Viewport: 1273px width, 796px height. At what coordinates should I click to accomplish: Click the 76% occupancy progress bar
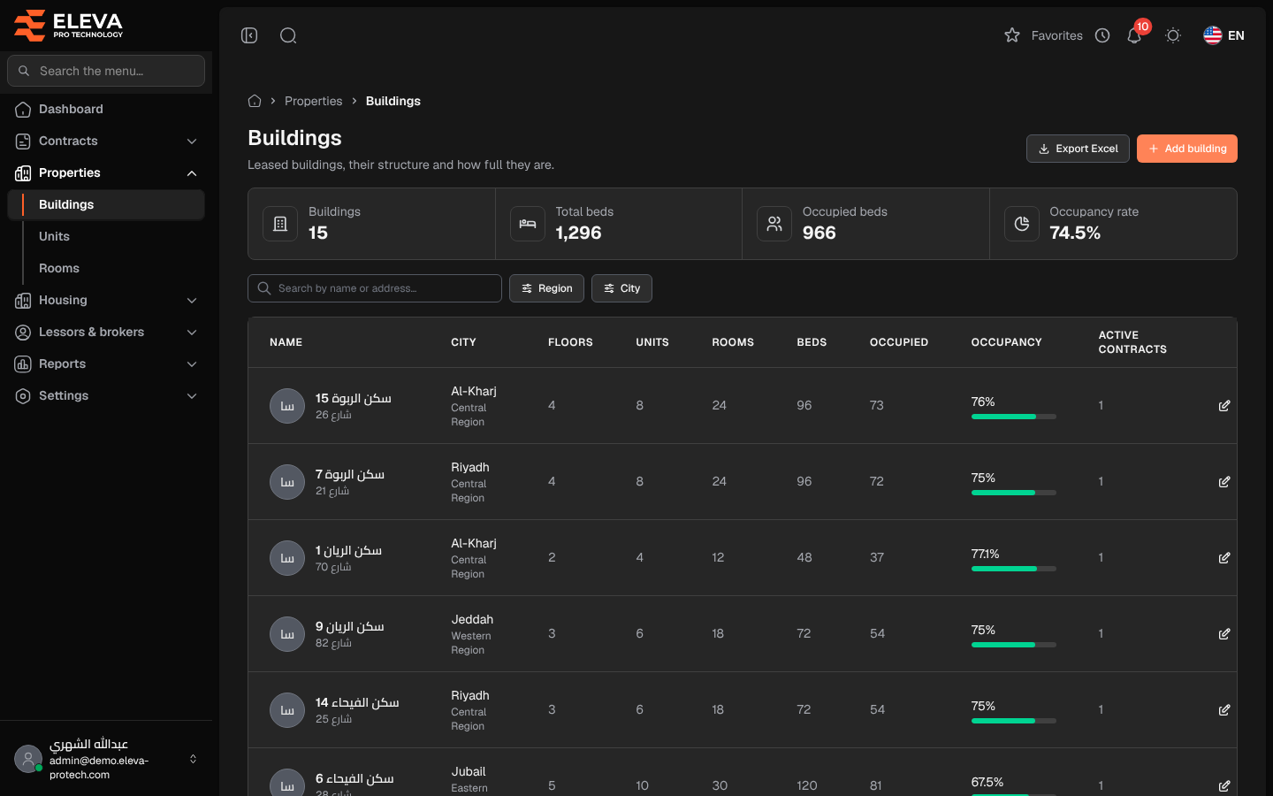click(x=1014, y=417)
